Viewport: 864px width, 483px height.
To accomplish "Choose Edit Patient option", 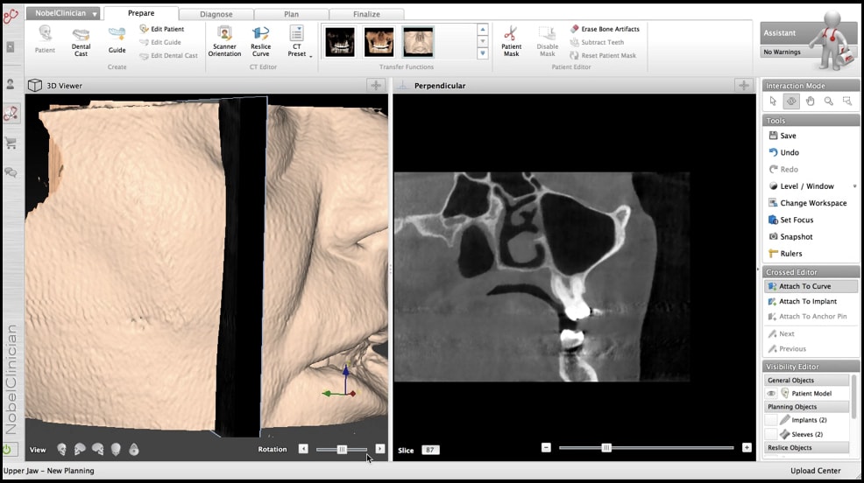I will pyautogui.click(x=162, y=29).
